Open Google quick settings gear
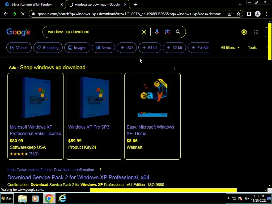The height and width of the screenshot is (204, 272). (x=244, y=32)
